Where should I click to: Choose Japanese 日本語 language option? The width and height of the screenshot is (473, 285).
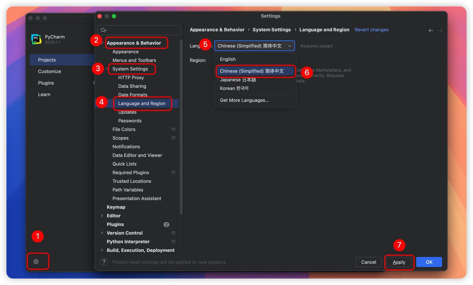pos(238,80)
